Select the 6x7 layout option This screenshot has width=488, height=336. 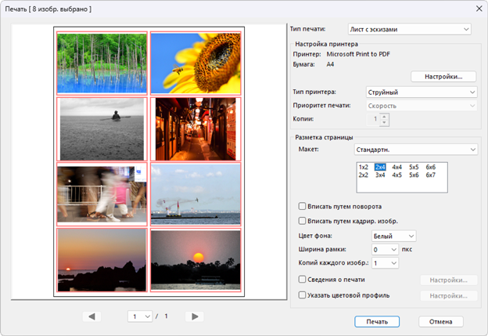431,175
